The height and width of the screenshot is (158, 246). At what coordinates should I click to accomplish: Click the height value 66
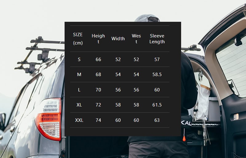[98, 59]
